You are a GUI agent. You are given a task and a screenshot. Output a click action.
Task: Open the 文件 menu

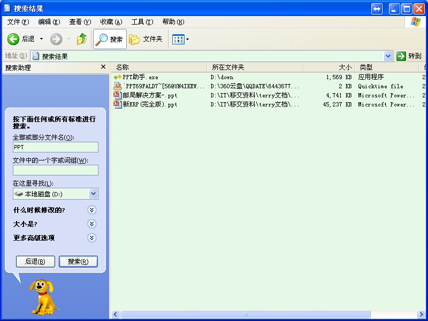point(18,22)
